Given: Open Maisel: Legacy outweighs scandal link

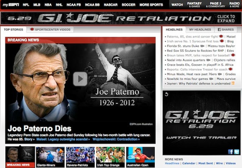Looking at the screenshot, I should (63, 139).
